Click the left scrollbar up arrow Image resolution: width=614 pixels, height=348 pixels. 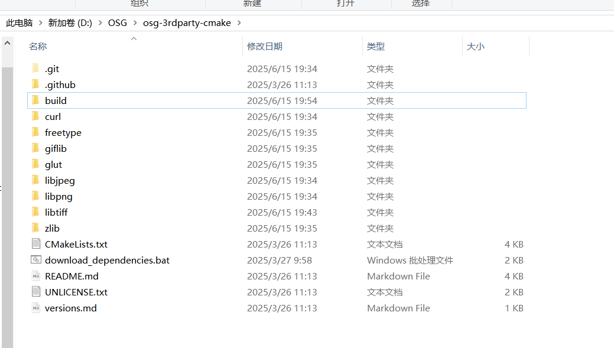point(7,42)
